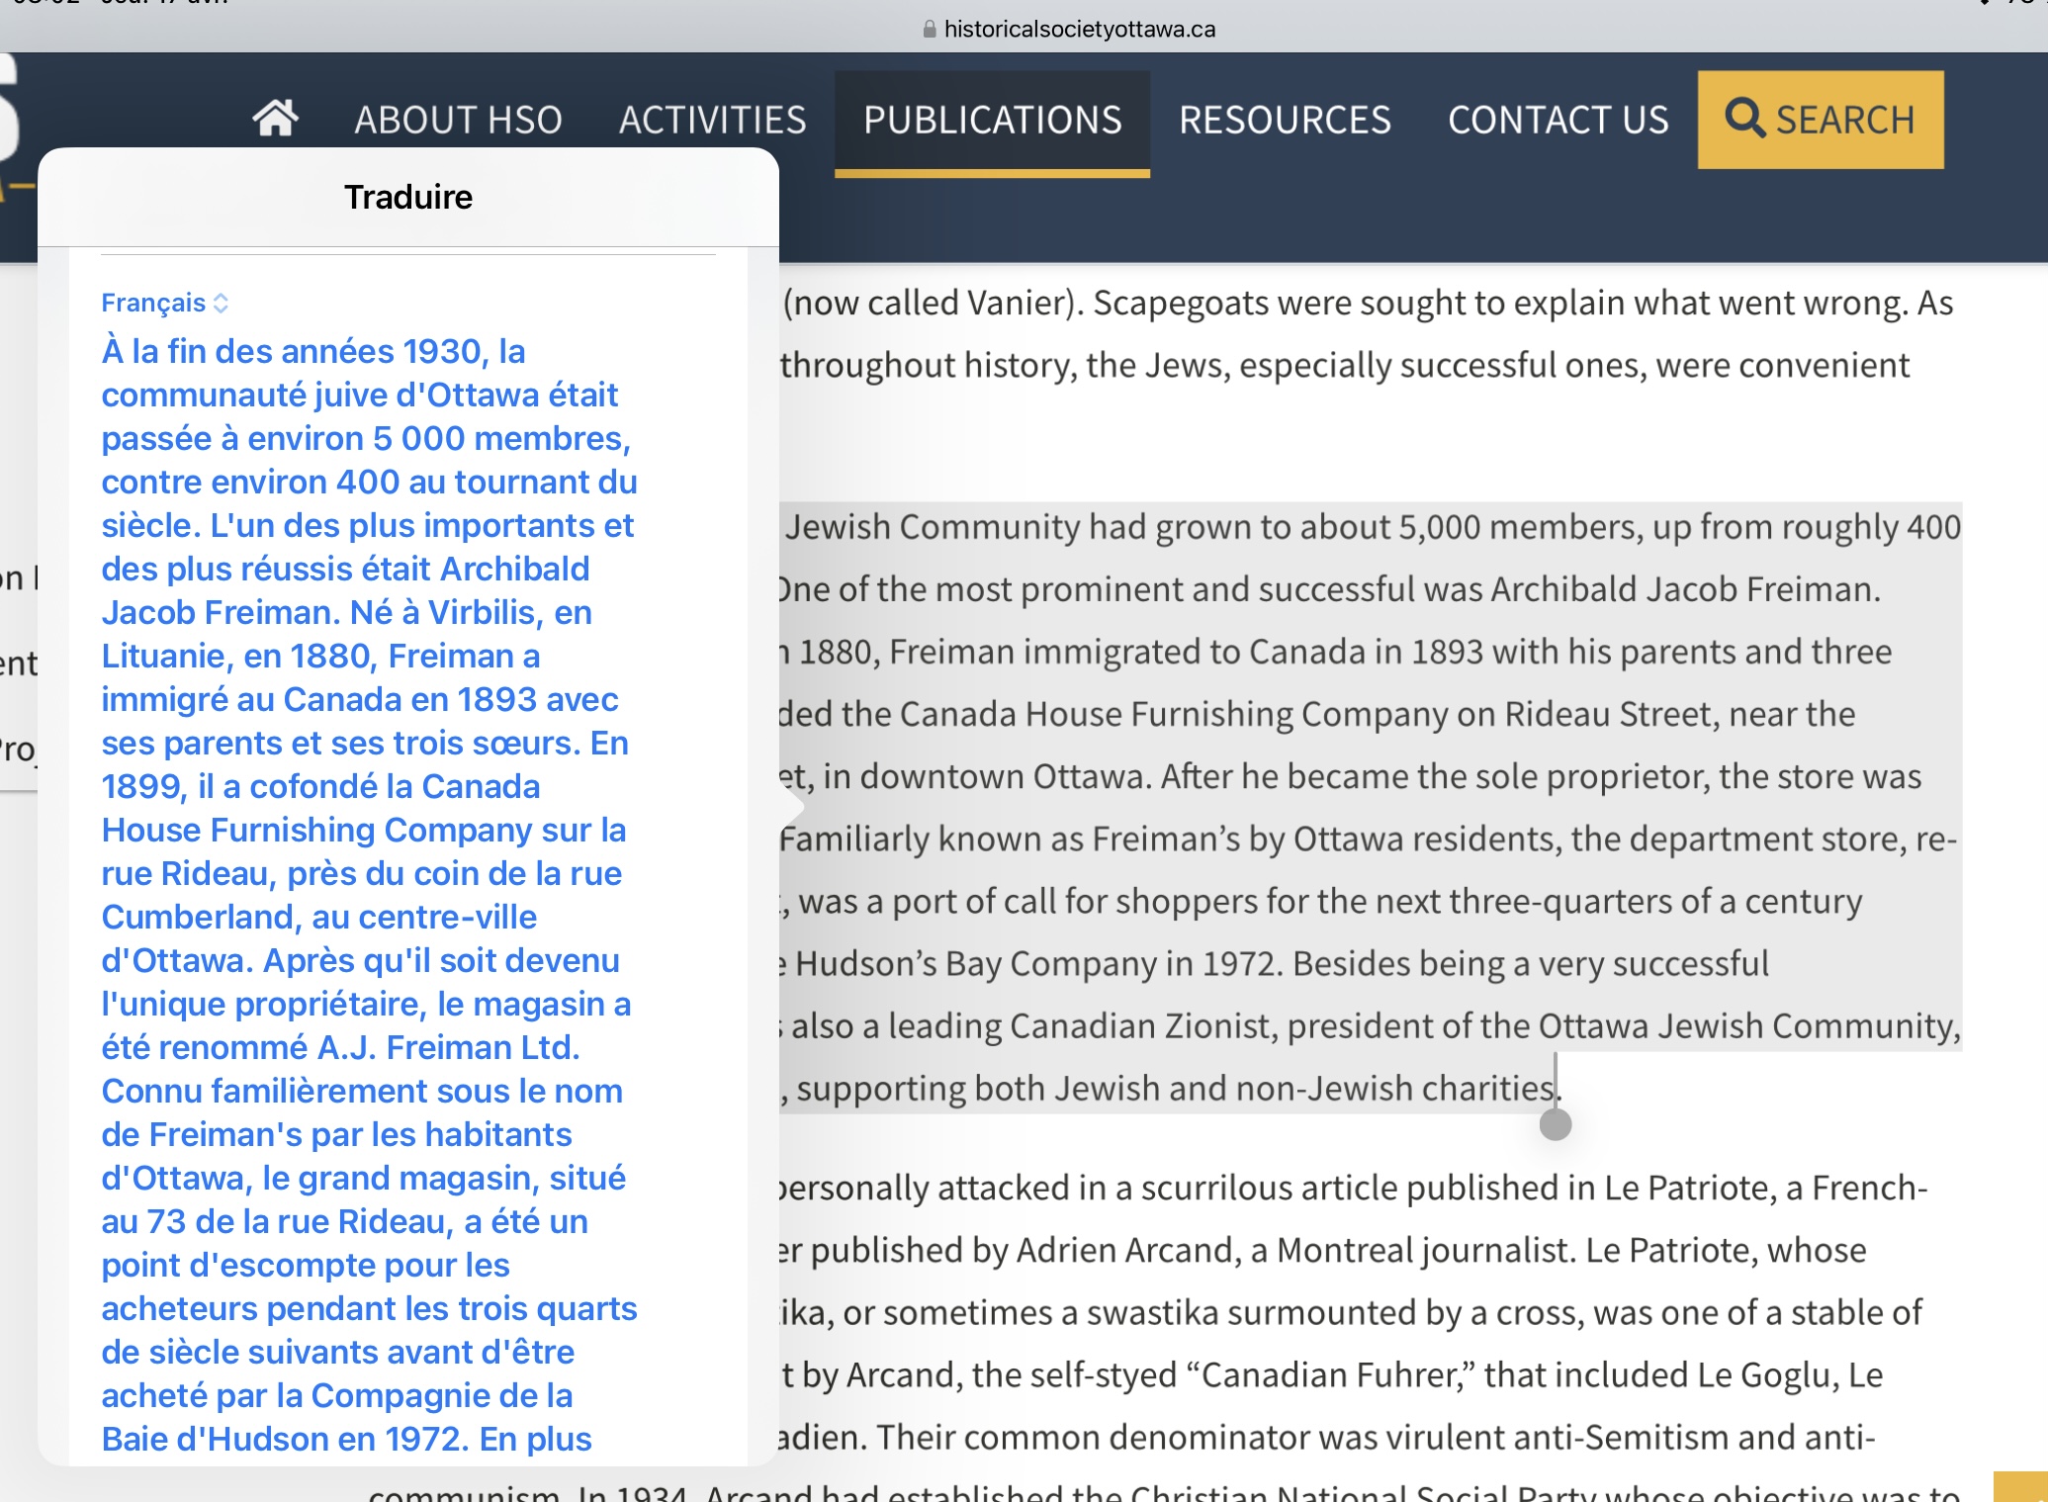Open the ABOUT HSO menu
2048x1502 pixels.
pyautogui.click(x=458, y=121)
